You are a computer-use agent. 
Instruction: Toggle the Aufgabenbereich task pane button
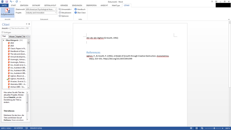(x=7, y=12)
